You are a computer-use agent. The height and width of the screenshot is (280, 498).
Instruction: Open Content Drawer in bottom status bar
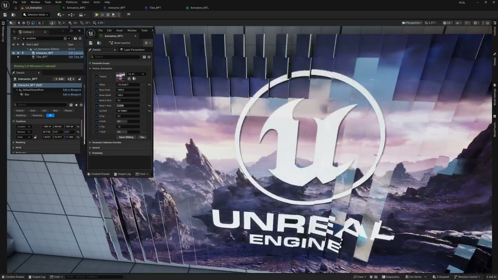coord(13,277)
